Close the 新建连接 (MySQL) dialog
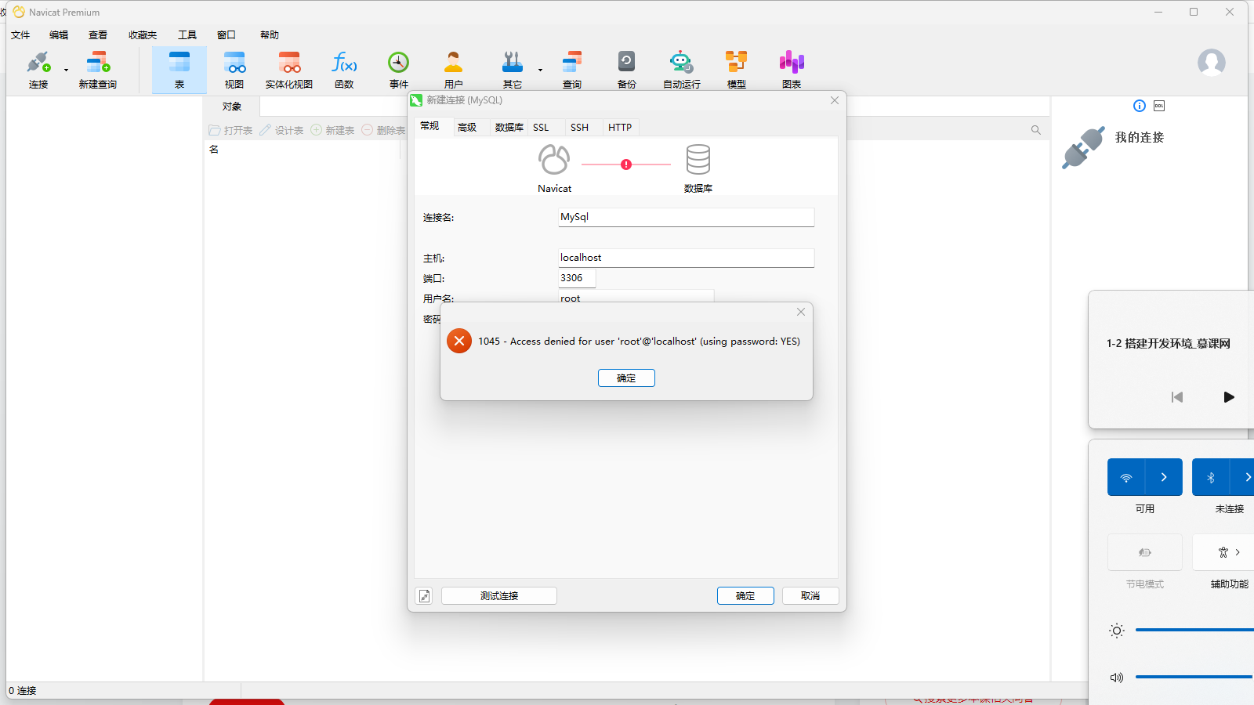This screenshot has height=705, width=1254. click(x=835, y=100)
